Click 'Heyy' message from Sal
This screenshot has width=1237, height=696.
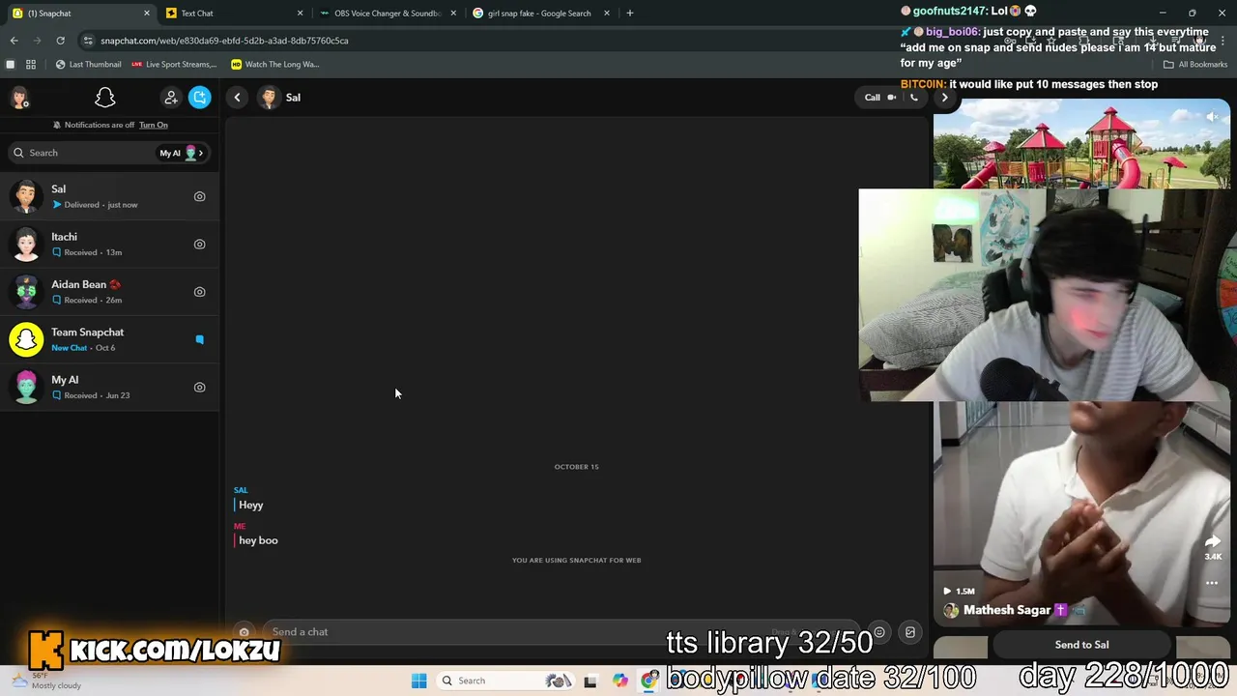pyautogui.click(x=251, y=505)
